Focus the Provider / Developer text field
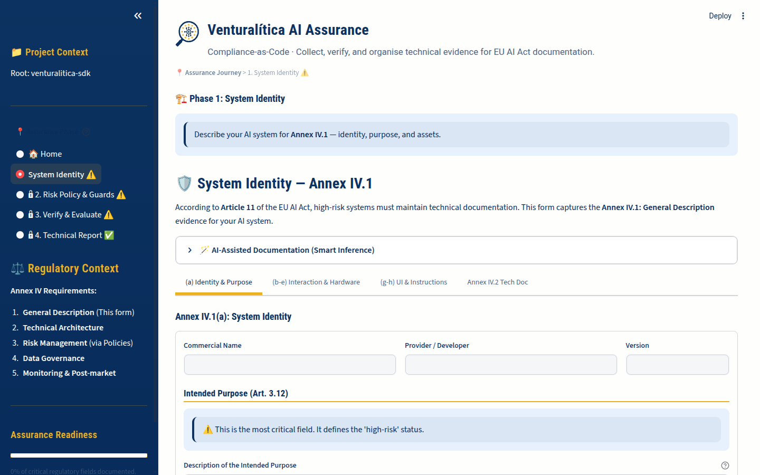The width and height of the screenshot is (760, 475). pos(510,365)
